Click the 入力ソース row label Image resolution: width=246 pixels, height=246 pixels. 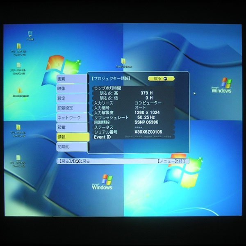coord(104,103)
